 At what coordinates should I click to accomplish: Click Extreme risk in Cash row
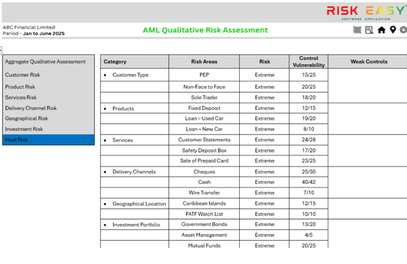tap(264, 182)
